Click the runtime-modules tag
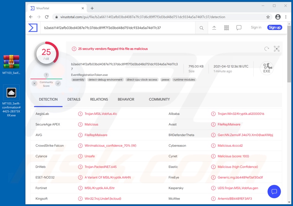The image size is (293, 206). pos(184,80)
